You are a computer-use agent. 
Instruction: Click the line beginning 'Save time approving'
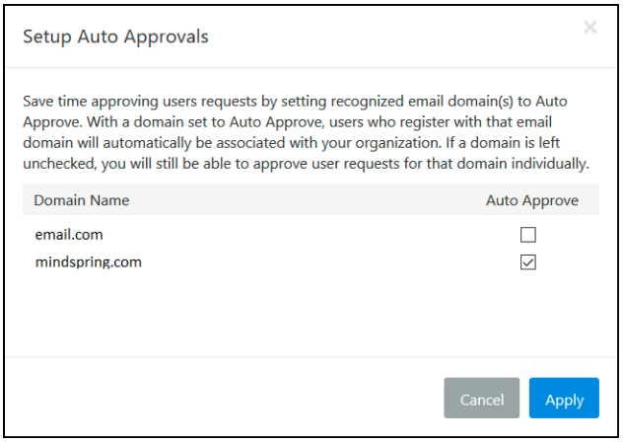pos(295,102)
